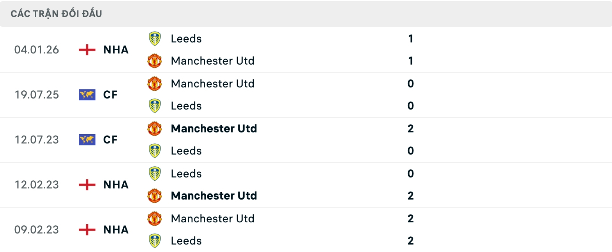Click CF competition label for 19.07.25

point(110,95)
